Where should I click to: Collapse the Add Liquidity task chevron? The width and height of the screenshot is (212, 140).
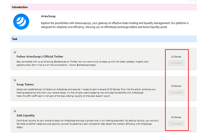coord(15,111)
